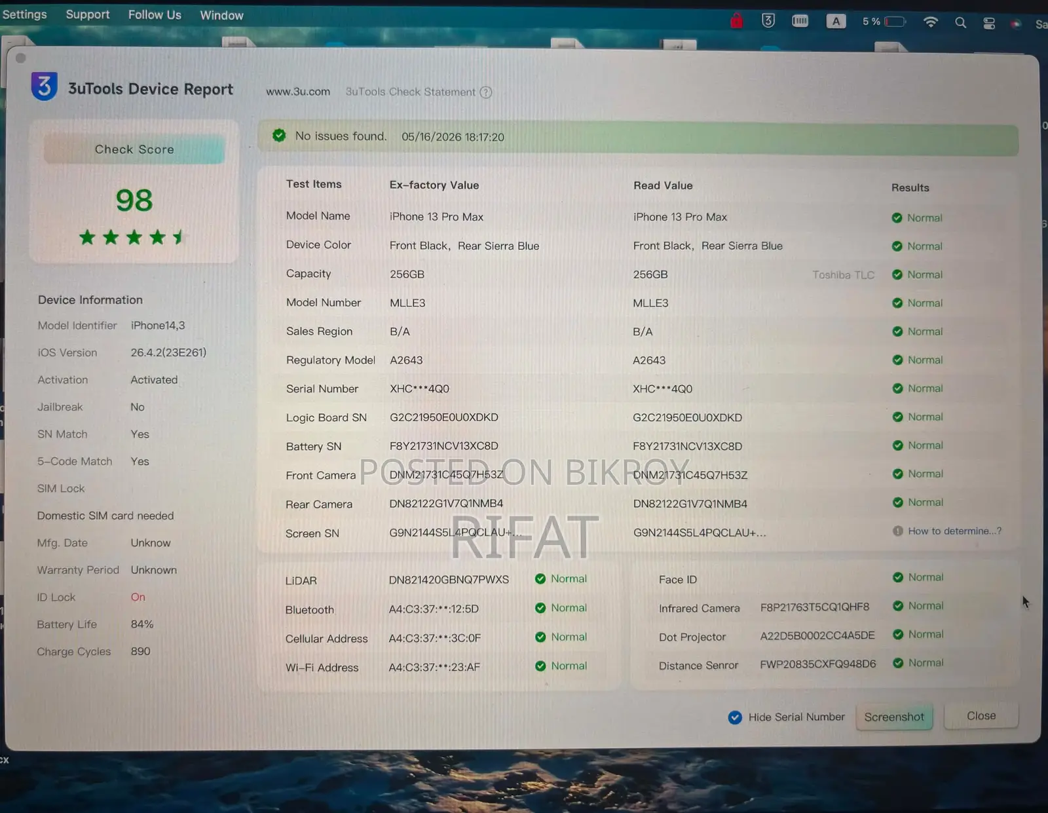Click the LiDAR serial DN821420GBNQ7PWXS
Image resolution: width=1048 pixels, height=813 pixels.
click(x=449, y=580)
